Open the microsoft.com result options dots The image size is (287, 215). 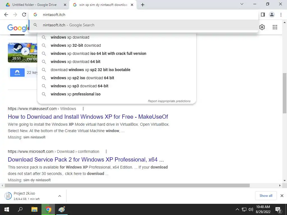(x=106, y=151)
